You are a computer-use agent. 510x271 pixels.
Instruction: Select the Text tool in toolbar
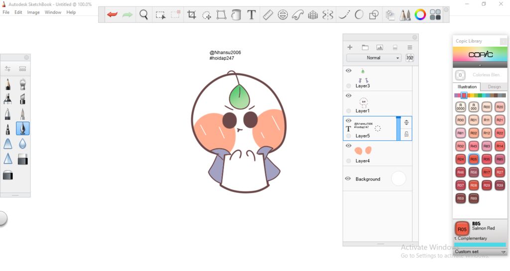click(x=252, y=15)
